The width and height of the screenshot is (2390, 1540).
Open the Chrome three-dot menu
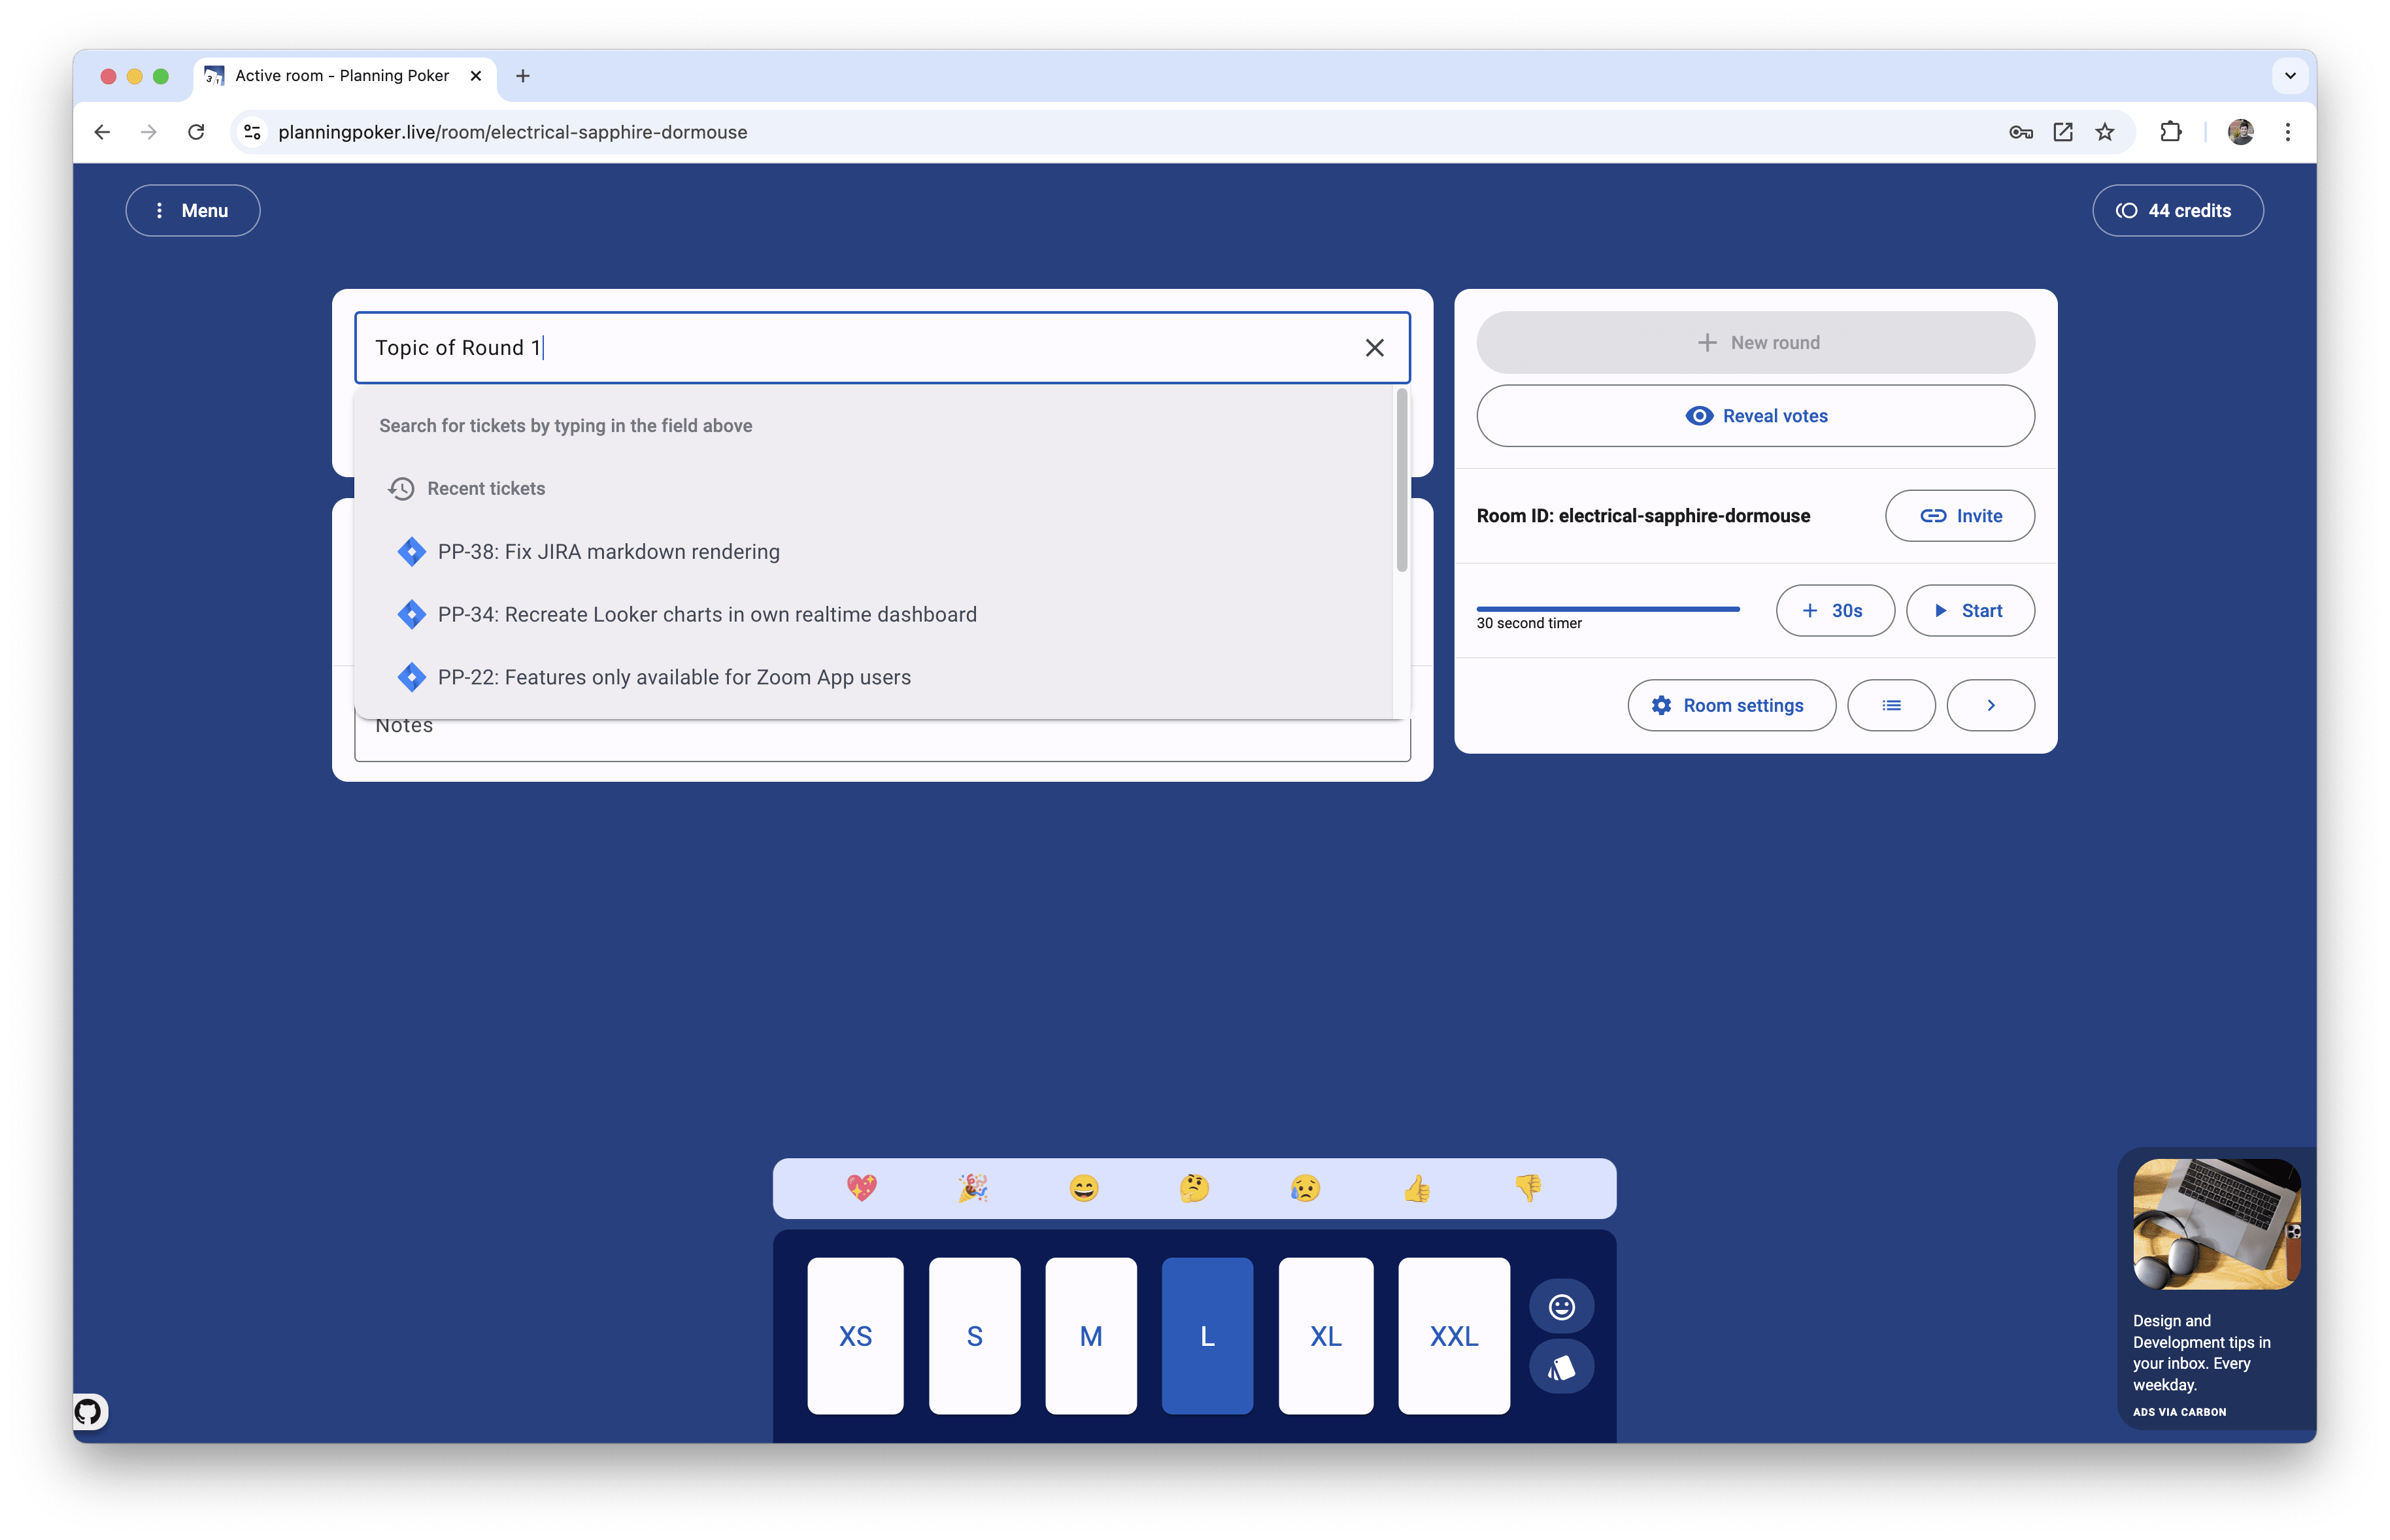point(2287,132)
